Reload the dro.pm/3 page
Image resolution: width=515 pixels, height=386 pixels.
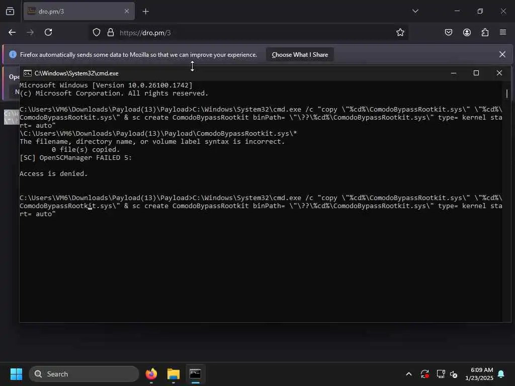pyautogui.click(x=48, y=32)
